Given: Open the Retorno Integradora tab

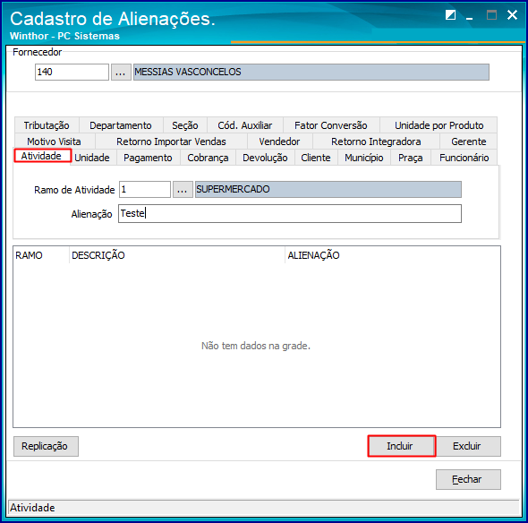Looking at the screenshot, I should (x=376, y=141).
